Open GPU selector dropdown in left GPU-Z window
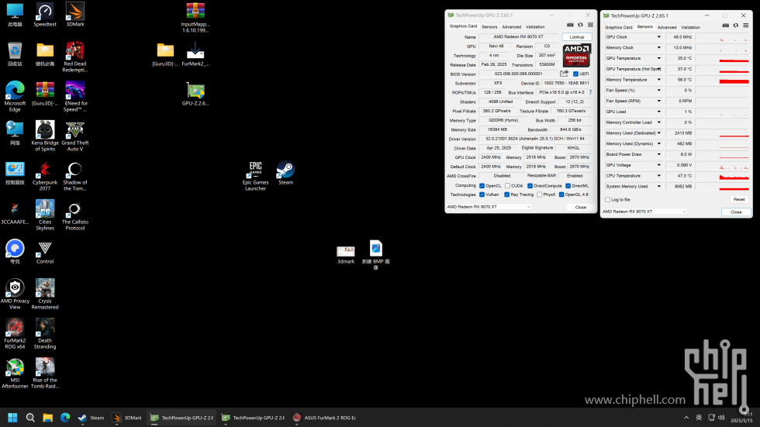Image resolution: width=760 pixels, height=427 pixels. tap(489, 207)
